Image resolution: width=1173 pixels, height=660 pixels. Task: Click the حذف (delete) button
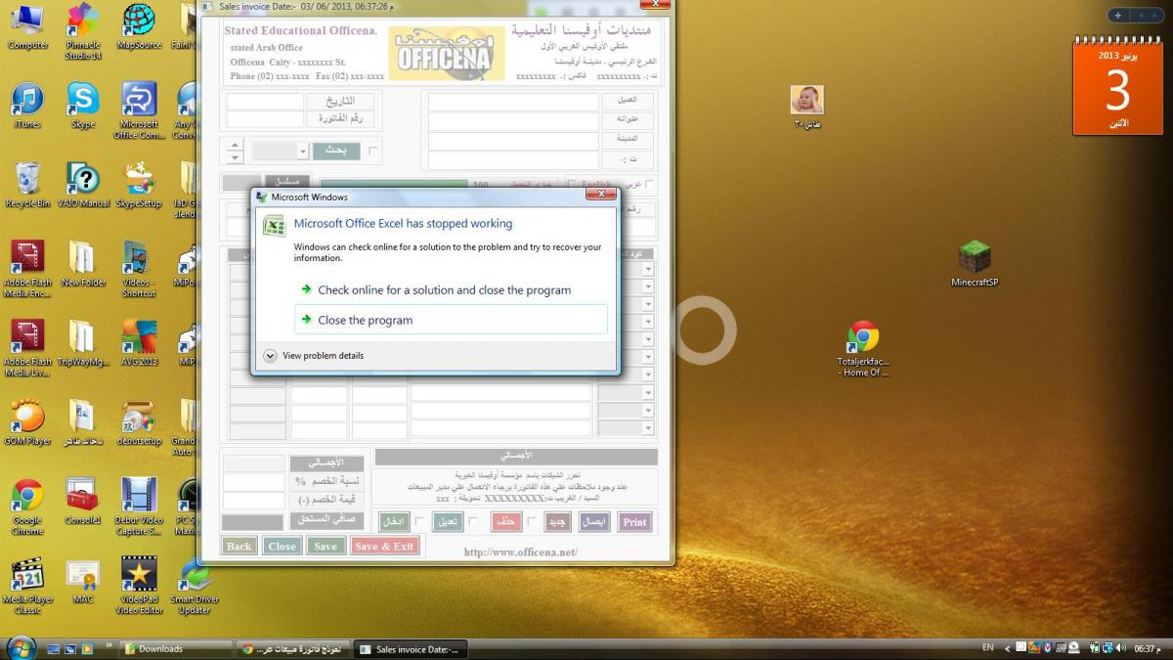click(506, 522)
